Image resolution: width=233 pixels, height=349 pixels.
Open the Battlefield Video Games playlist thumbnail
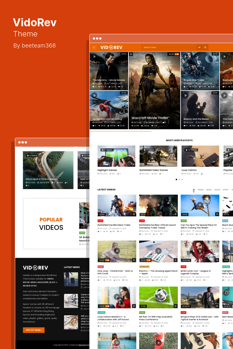click(159, 156)
